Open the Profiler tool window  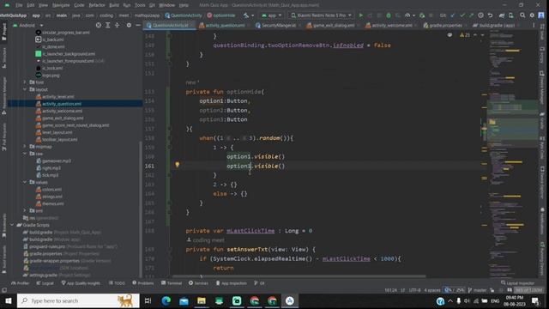tap(21, 283)
